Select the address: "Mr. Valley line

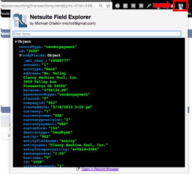coord(45,74)
